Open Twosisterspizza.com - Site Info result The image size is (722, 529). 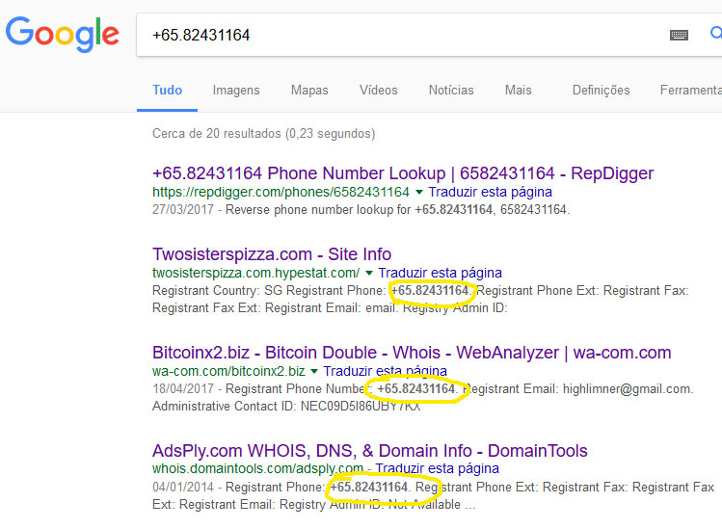click(x=272, y=254)
